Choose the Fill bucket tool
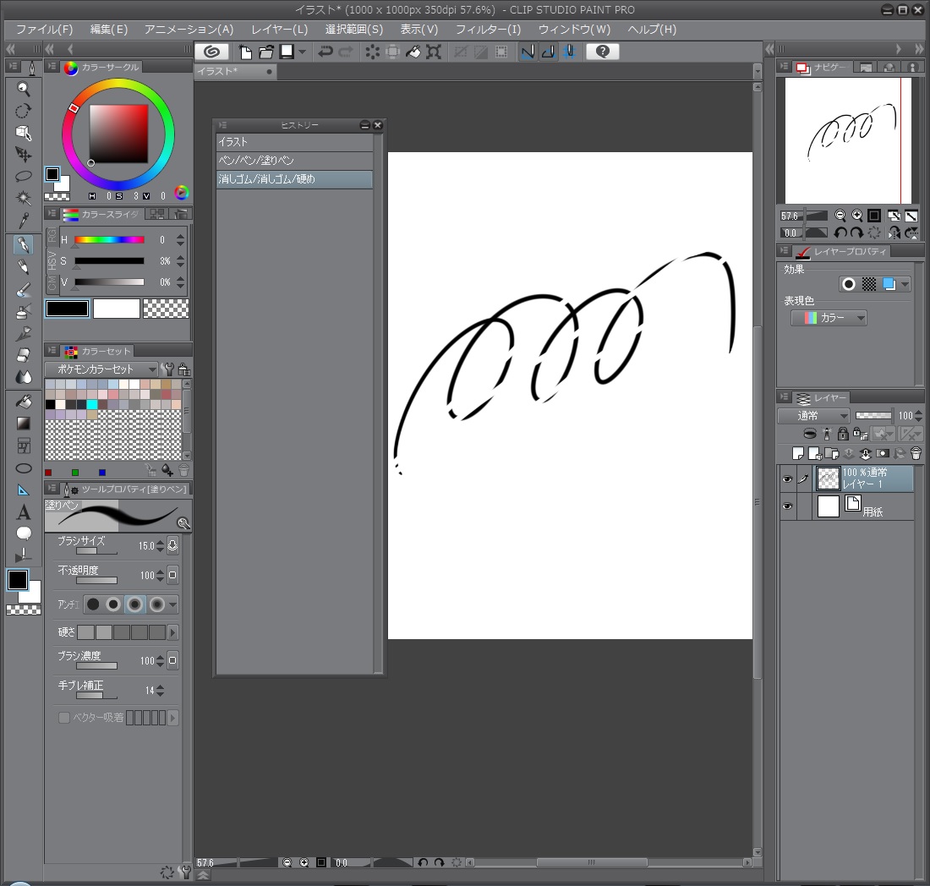 [24, 400]
